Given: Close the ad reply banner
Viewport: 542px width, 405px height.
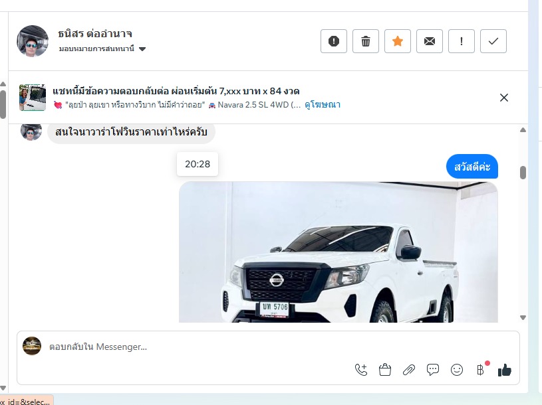Looking at the screenshot, I should point(504,98).
